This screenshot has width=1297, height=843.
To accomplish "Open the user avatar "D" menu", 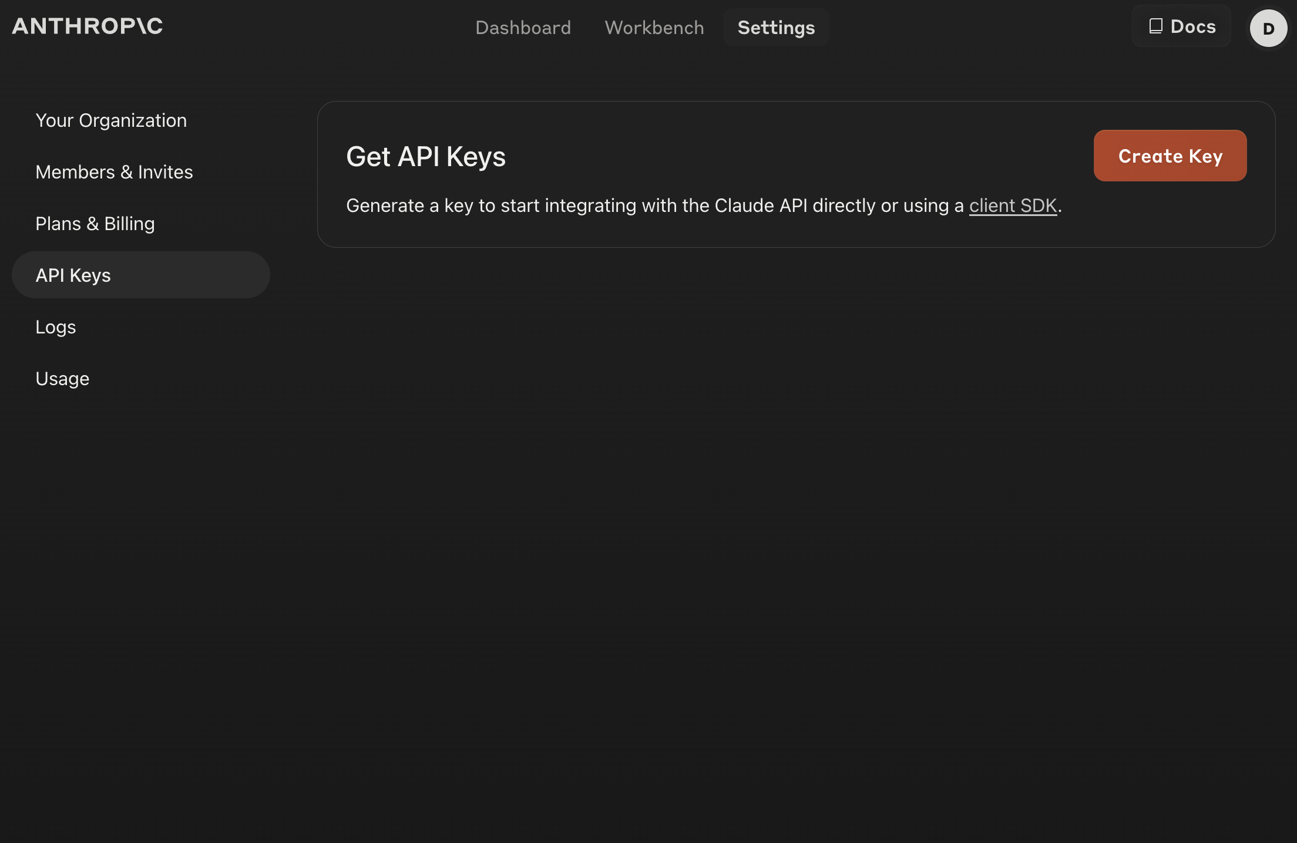I will click(1268, 28).
